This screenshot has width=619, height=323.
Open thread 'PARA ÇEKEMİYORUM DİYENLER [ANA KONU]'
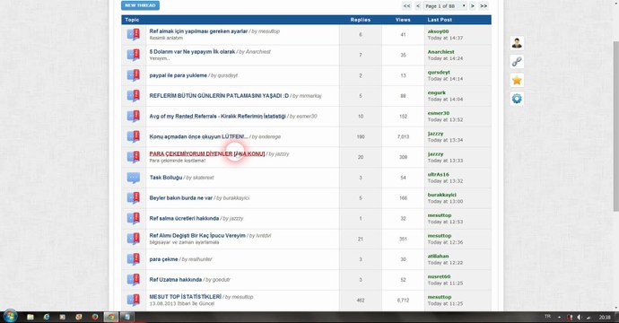click(x=207, y=153)
